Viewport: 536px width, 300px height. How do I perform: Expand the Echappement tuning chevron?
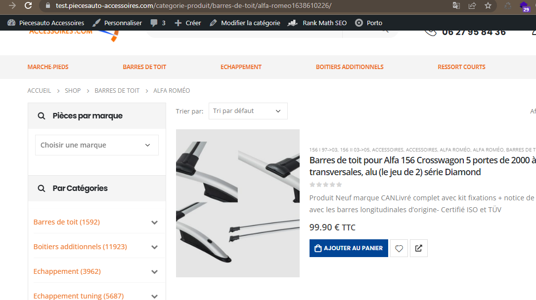tap(154, 296)
